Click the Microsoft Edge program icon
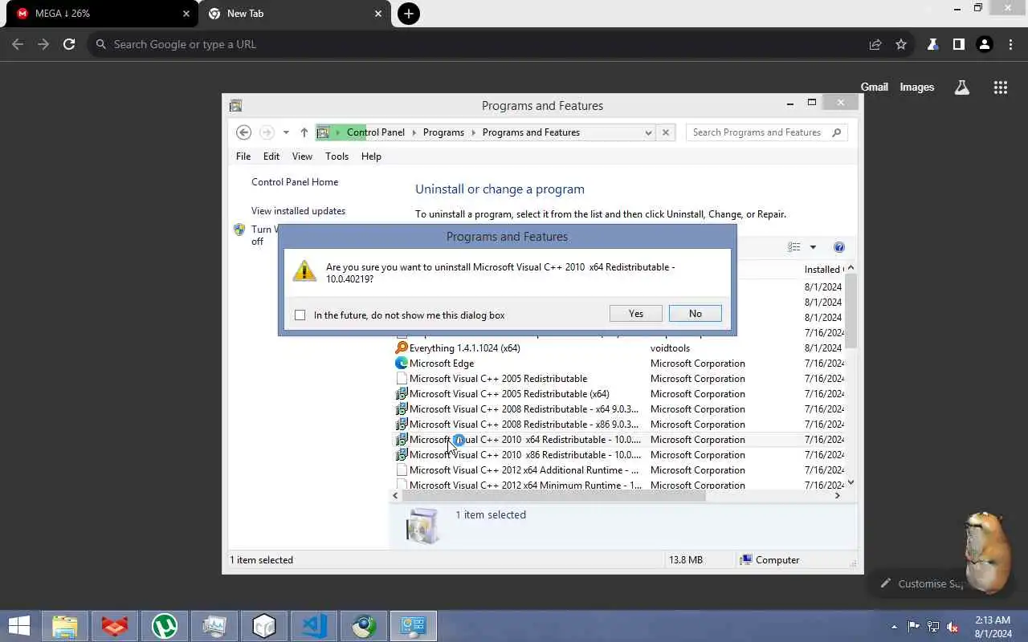This screenshot has width=1028, height=642. pyautogui.click(x=402, y=364)
